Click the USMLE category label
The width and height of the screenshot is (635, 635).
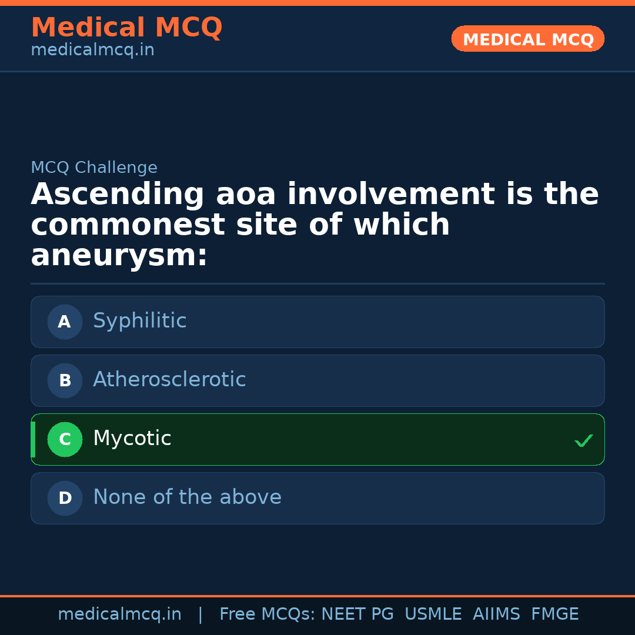tap(433, 613)
